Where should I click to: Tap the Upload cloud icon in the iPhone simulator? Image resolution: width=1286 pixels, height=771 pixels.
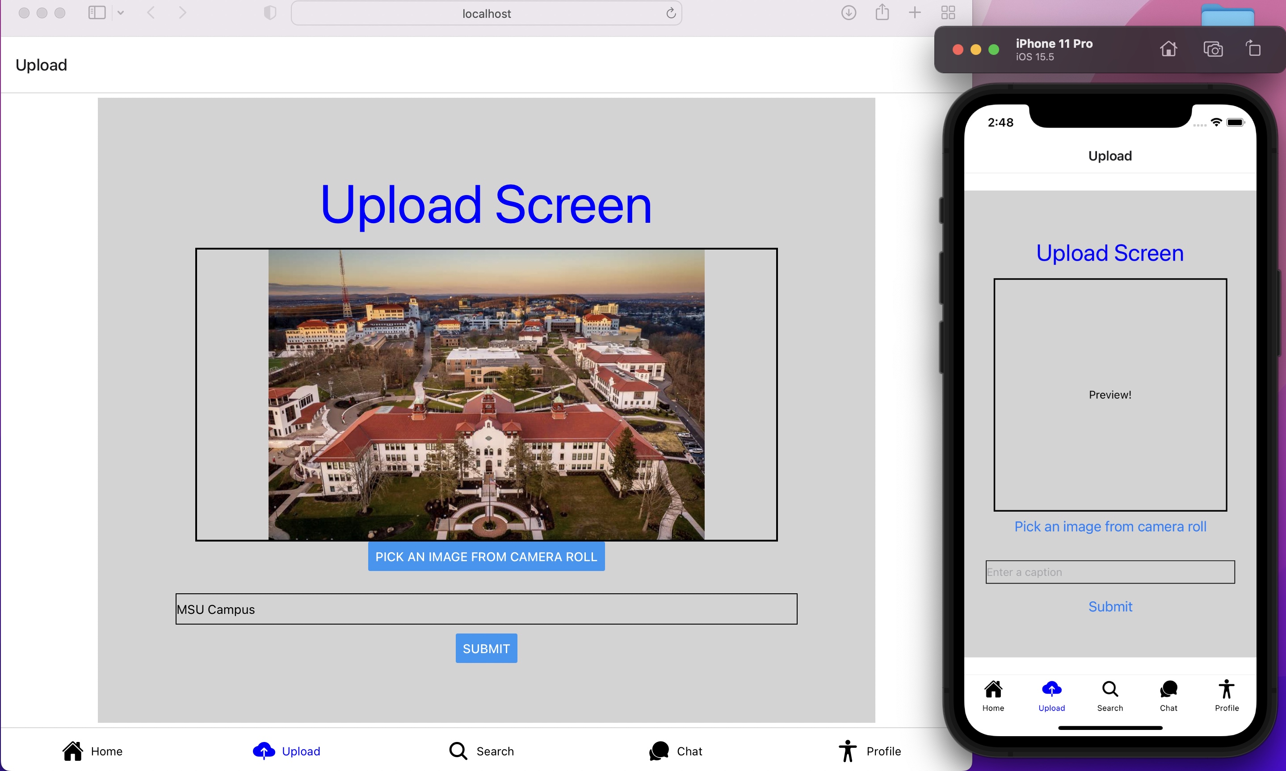point(1051,689)
